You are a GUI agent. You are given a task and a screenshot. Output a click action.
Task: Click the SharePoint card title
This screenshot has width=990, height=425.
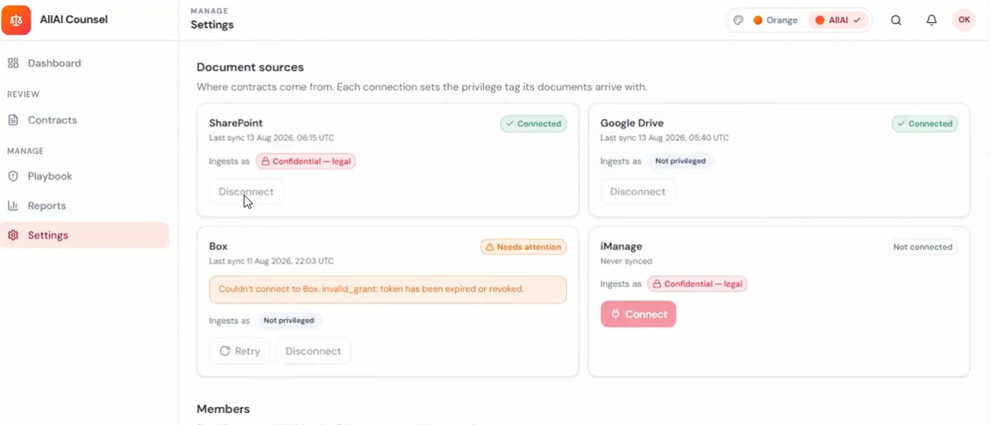(236, 123)
